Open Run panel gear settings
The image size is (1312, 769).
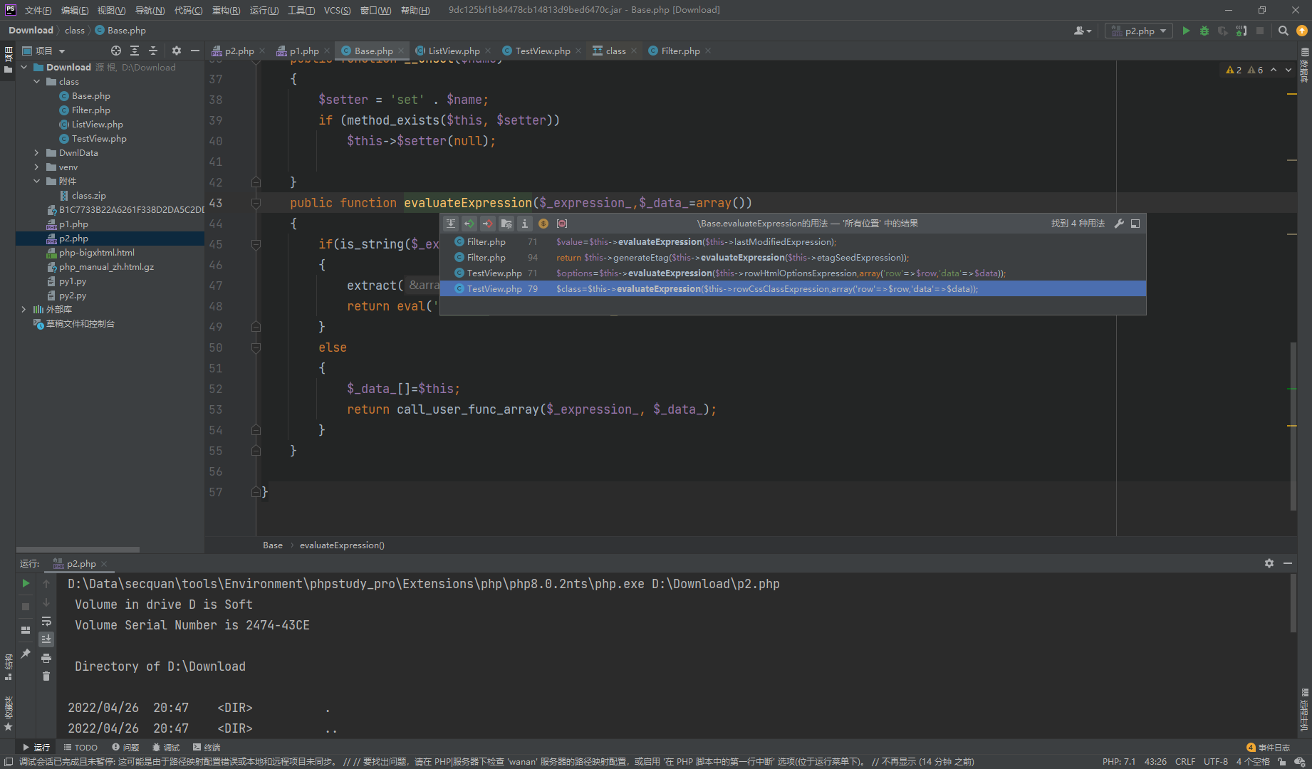pyautogui.click(x=1269, y=563)
